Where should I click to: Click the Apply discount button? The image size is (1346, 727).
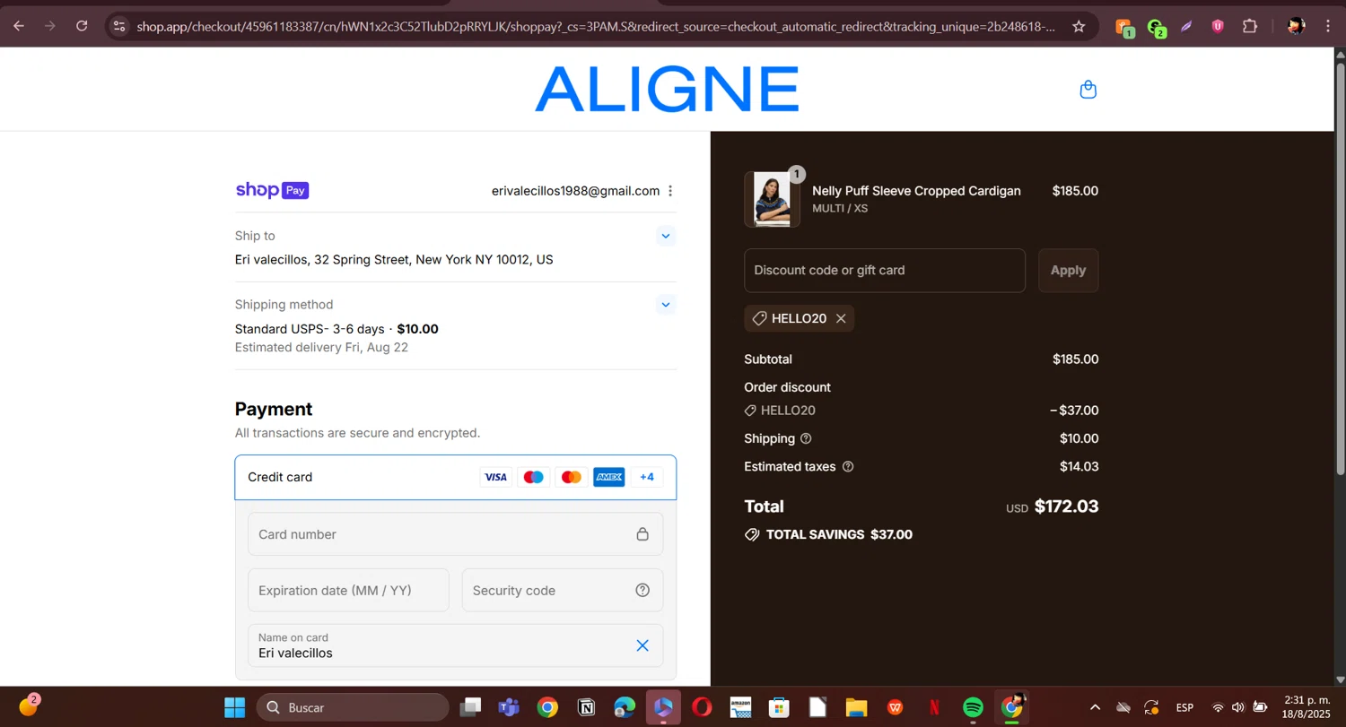pos(1068,270)
